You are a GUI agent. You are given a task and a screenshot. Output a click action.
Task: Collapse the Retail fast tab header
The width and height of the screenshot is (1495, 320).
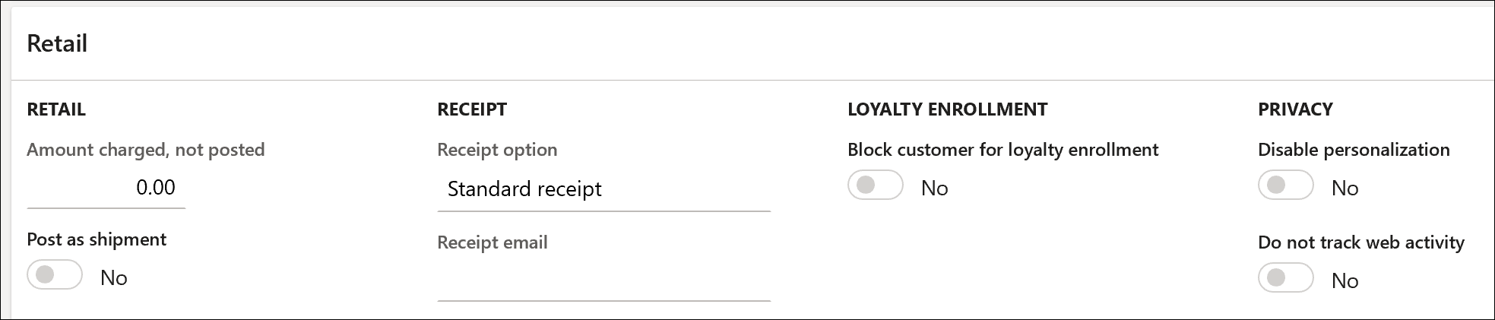click(57, 44)
